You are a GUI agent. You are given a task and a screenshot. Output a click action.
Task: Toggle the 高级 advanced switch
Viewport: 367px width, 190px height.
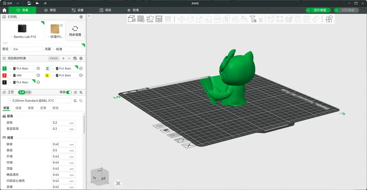tap(69, 92)
